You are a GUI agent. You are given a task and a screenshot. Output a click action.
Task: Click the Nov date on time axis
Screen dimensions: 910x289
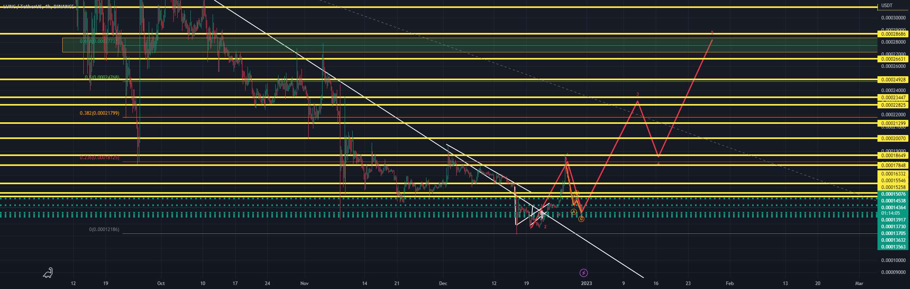(x=304, y=283)
